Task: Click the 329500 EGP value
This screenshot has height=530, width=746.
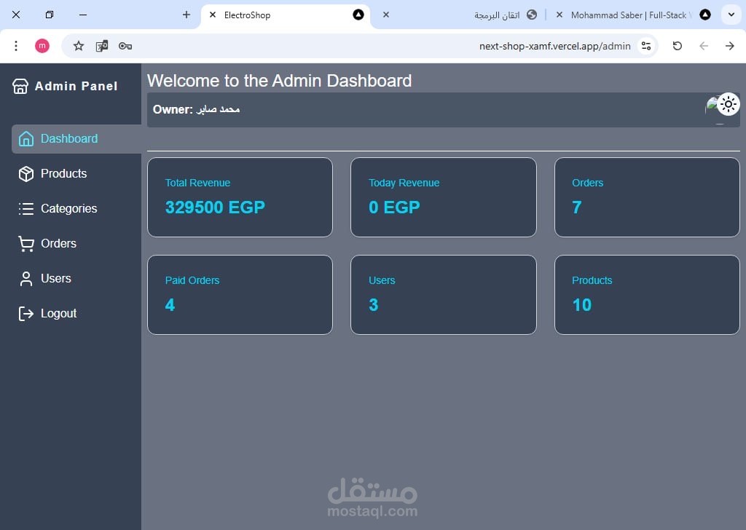Action: pyautogui.click(x=215, y=207)
